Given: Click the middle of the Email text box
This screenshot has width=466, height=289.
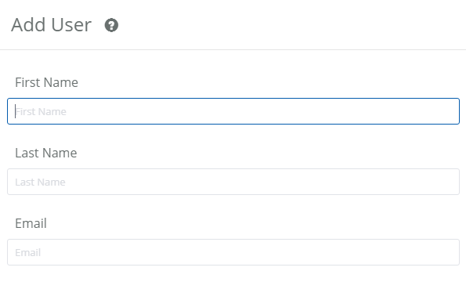Looking at the screenshot, I should click(x=233, y=252).
